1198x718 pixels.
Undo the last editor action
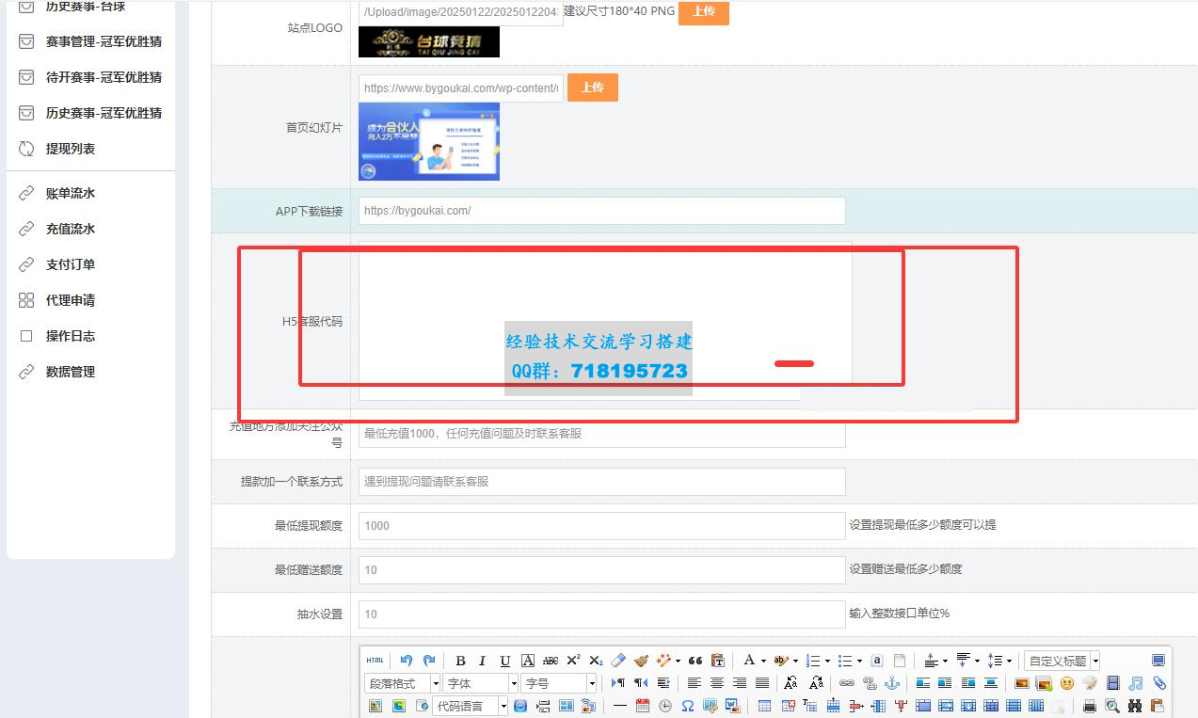[x=407, y=661]
